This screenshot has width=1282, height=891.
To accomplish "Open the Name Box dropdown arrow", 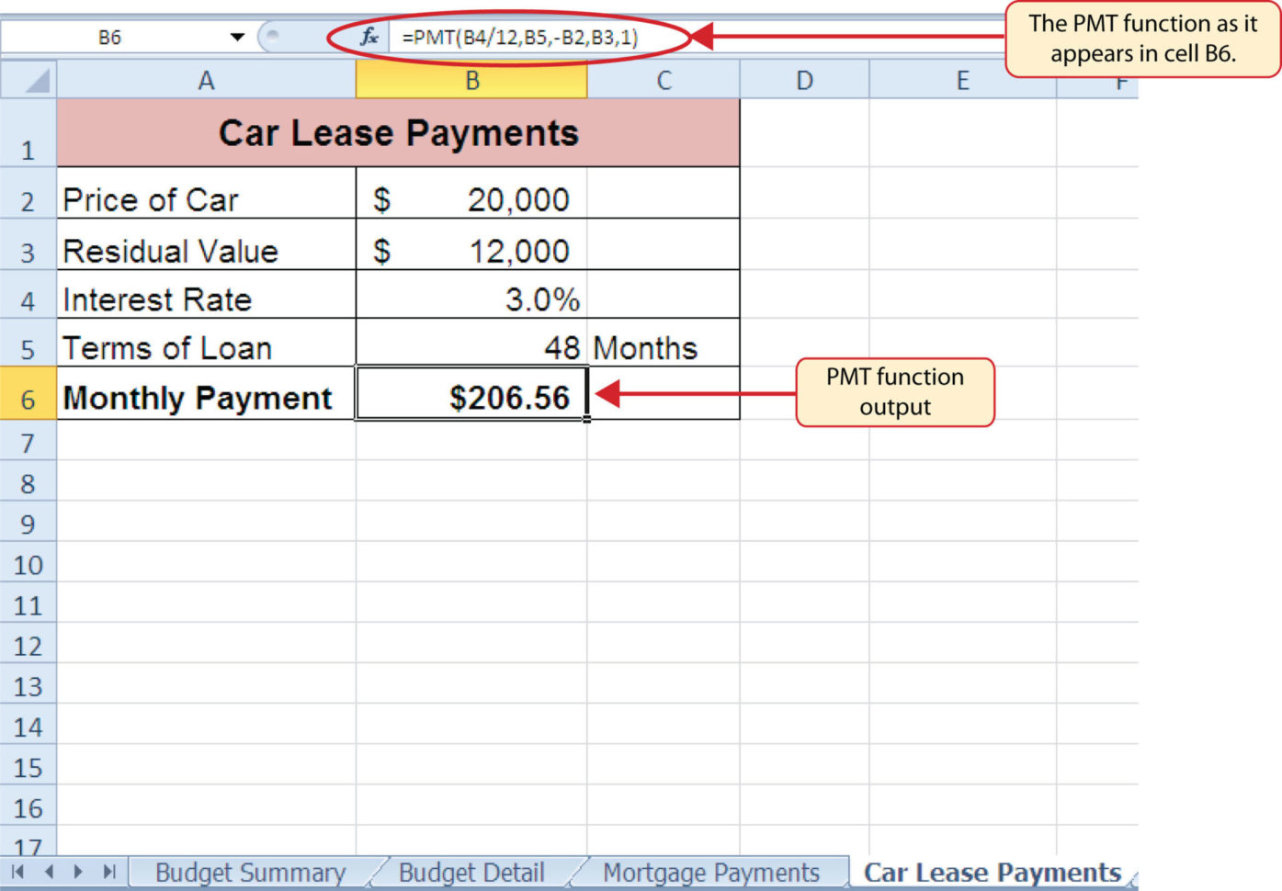I will [237, 37].
